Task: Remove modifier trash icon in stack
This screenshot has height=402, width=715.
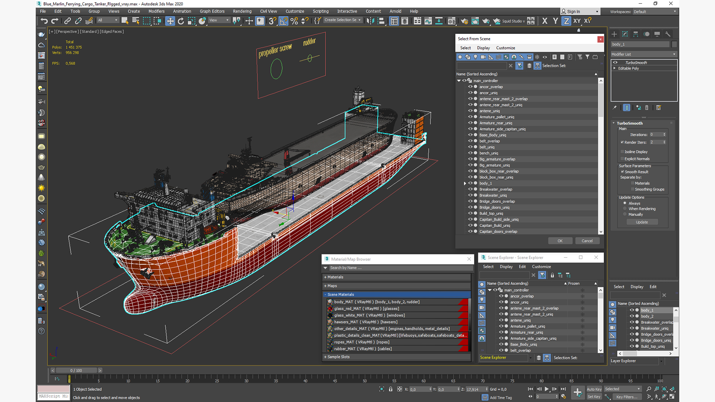Action: [x=647, y=108]
